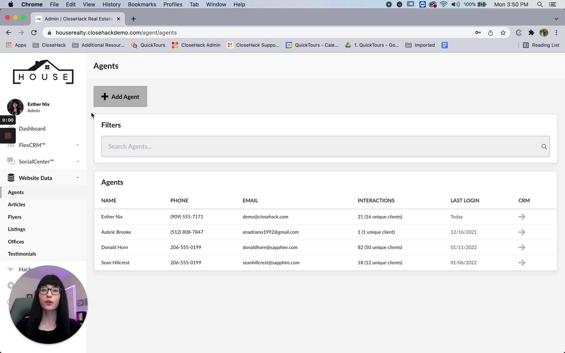565x353 pixels.
Task: Open the Window menu
Action: point(216,4)
